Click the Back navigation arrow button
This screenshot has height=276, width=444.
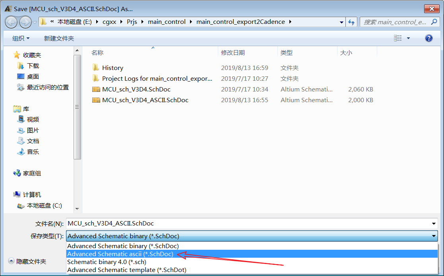(11, 22)
